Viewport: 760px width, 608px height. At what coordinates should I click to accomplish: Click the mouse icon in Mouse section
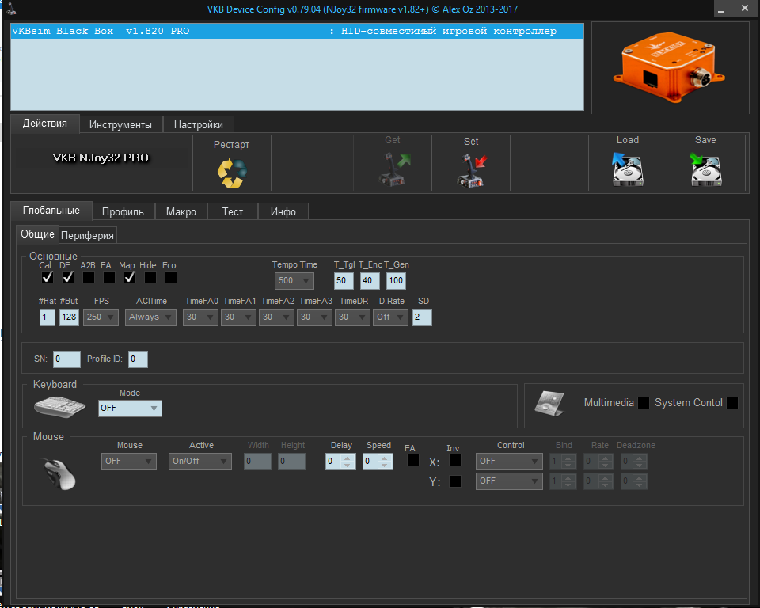click(x=59, y=473)
